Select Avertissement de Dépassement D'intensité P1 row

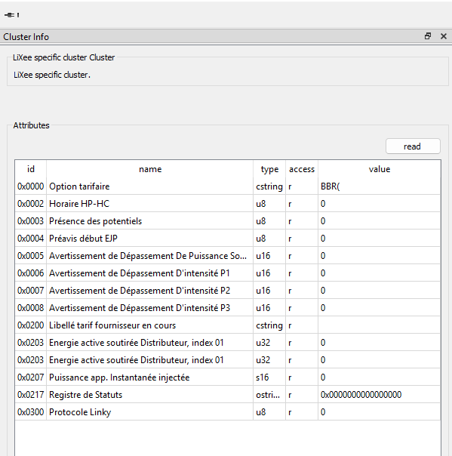[x=228, y=273]
